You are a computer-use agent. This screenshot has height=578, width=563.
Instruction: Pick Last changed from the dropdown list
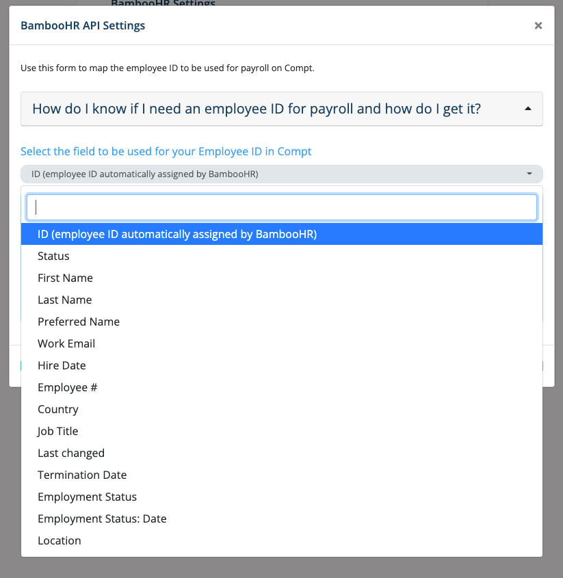pos(71,453)
